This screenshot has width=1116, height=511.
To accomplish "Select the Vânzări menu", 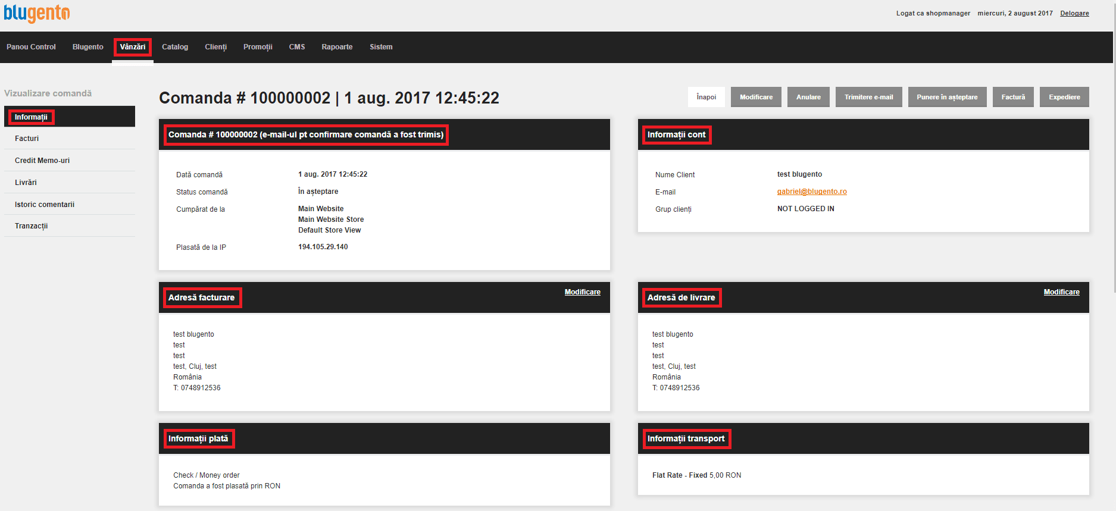I will click(133, 47).
